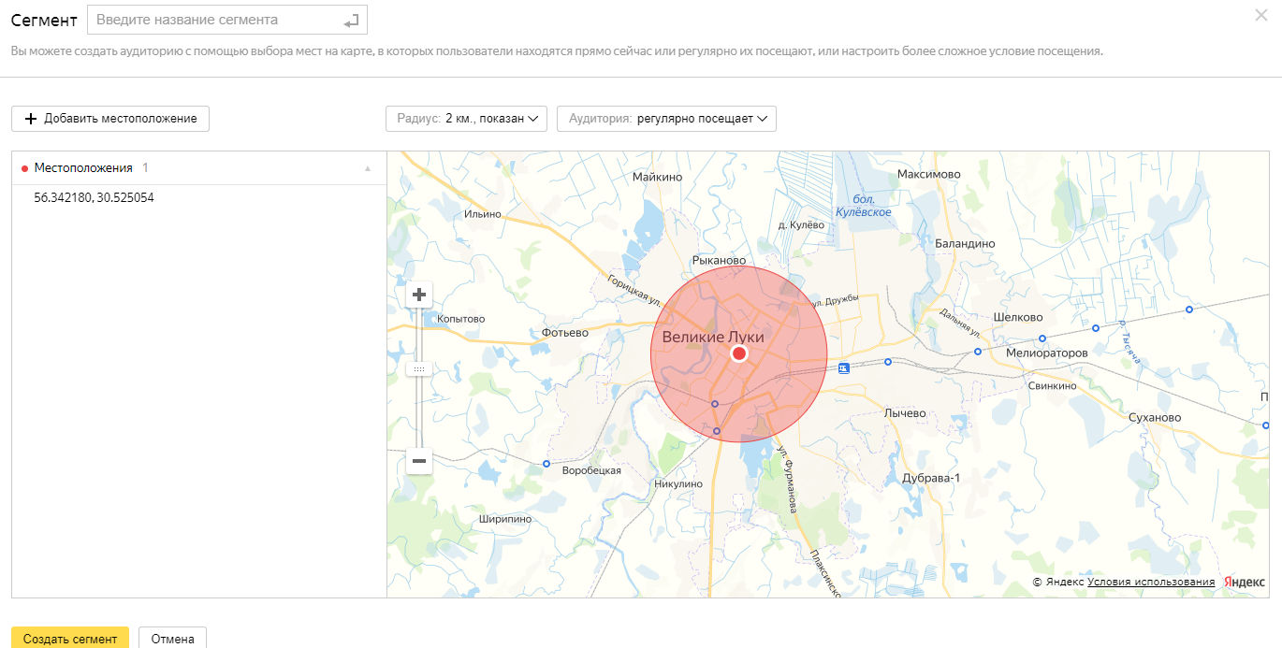Click the blue stop marker near Воробецкая

pyautogui.click(x=546, y=464)
